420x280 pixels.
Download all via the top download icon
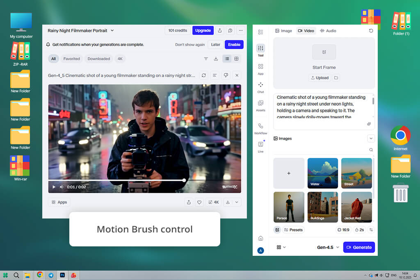pos(216,59)
